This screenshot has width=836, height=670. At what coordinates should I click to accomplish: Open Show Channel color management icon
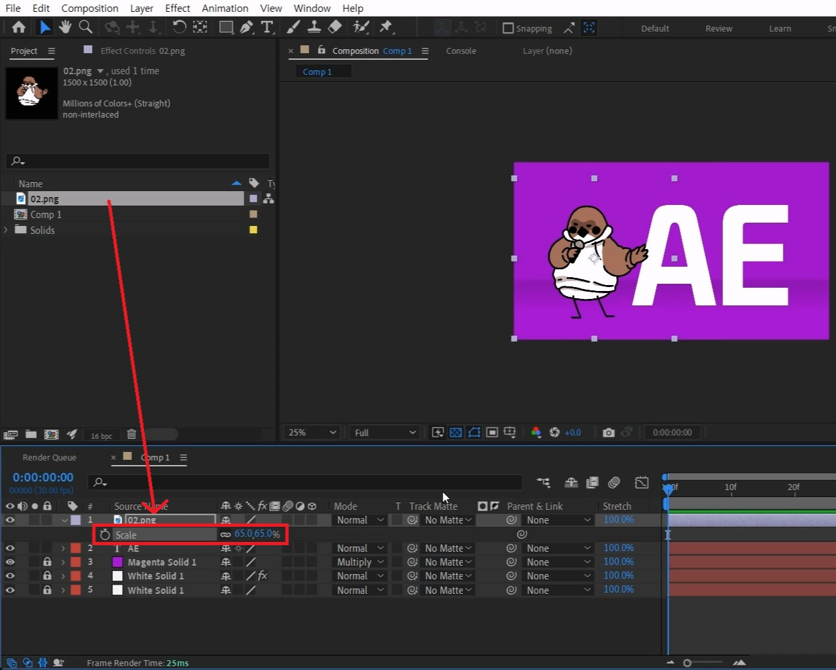(x=536, y=432)
